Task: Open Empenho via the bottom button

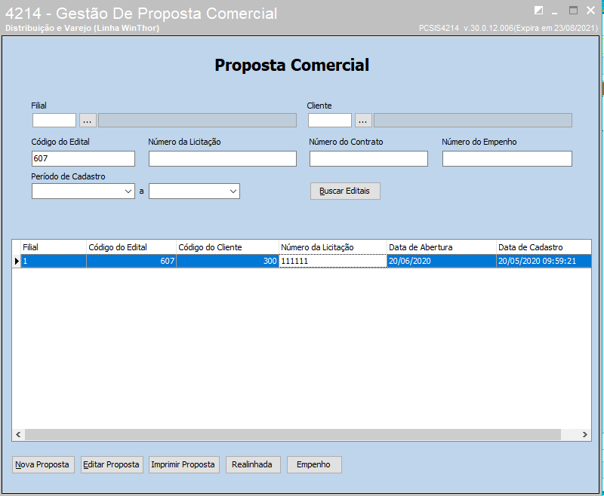Action: [x=313, y=464]
